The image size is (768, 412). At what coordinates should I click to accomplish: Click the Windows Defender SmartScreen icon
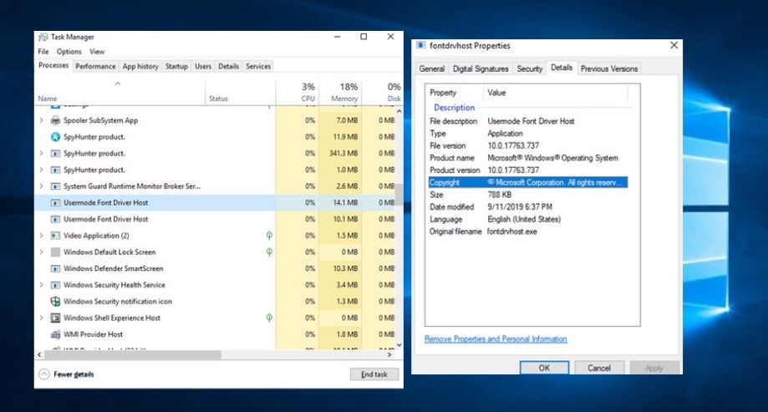(x=55, y=268)
